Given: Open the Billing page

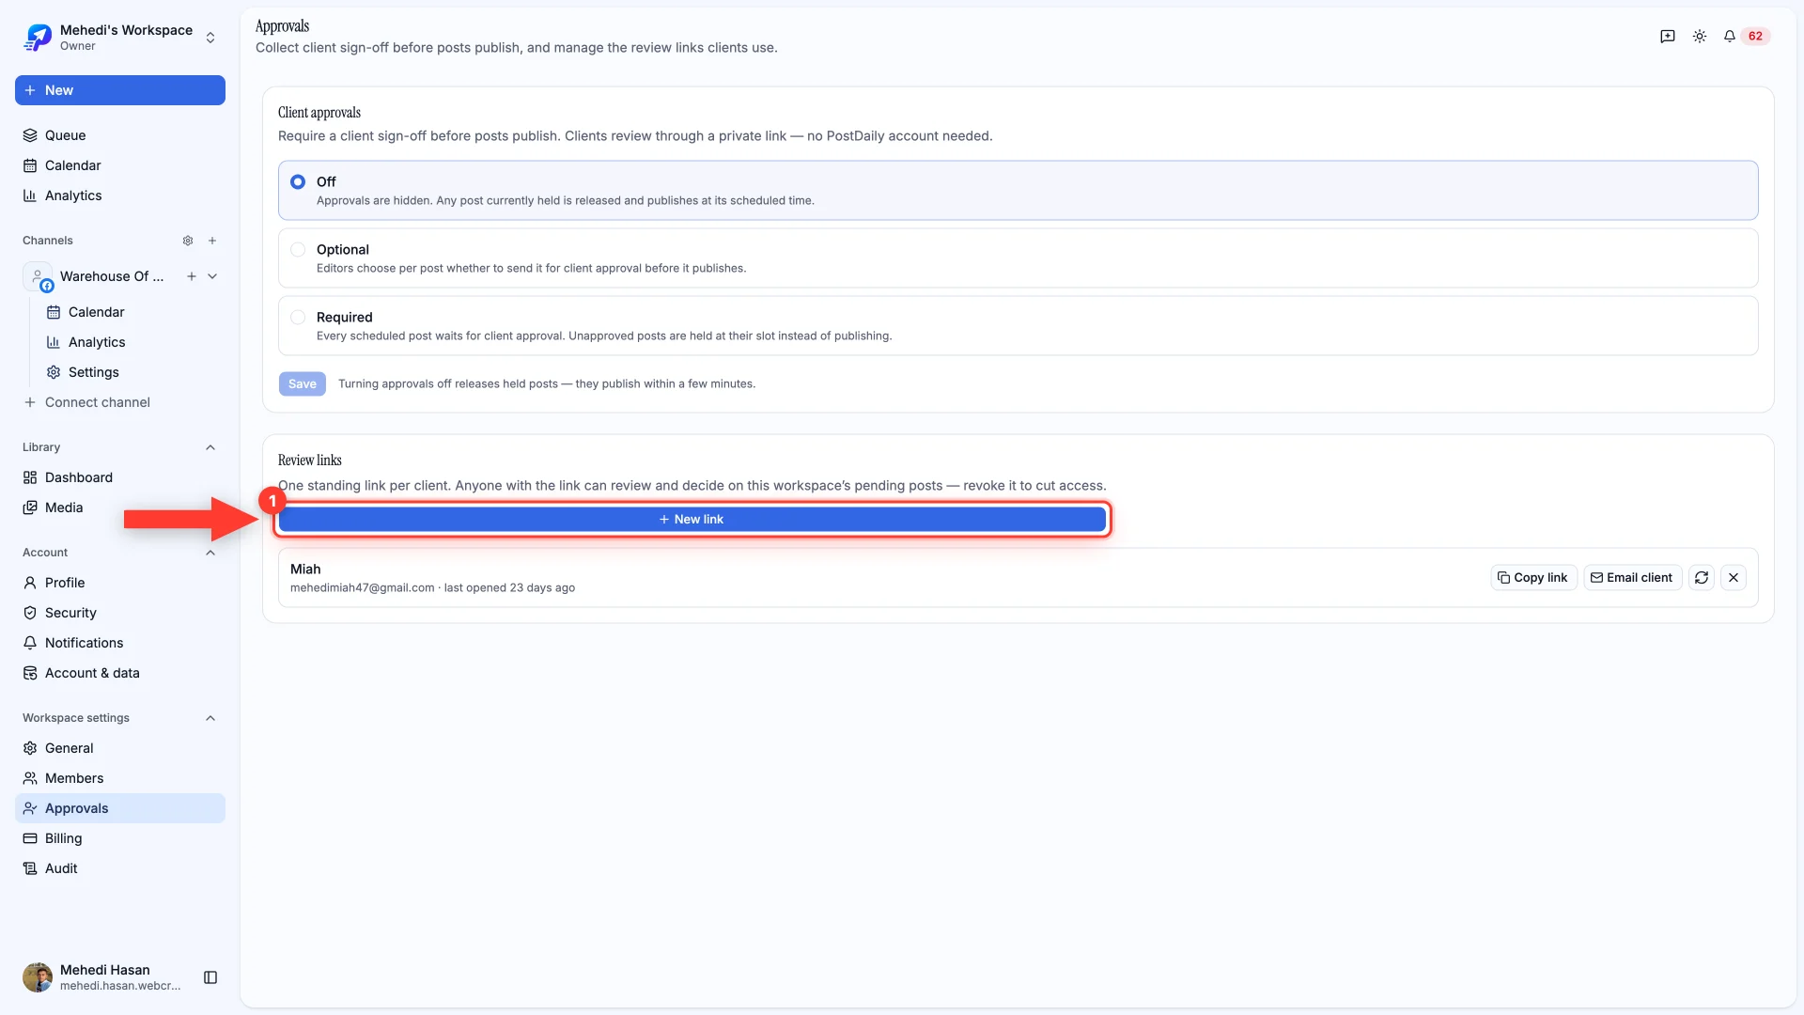Looking at the screenshot, I should (x=120, y=838).
